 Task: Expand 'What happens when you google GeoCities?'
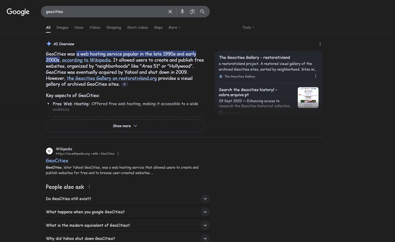[x=128, y=212]
